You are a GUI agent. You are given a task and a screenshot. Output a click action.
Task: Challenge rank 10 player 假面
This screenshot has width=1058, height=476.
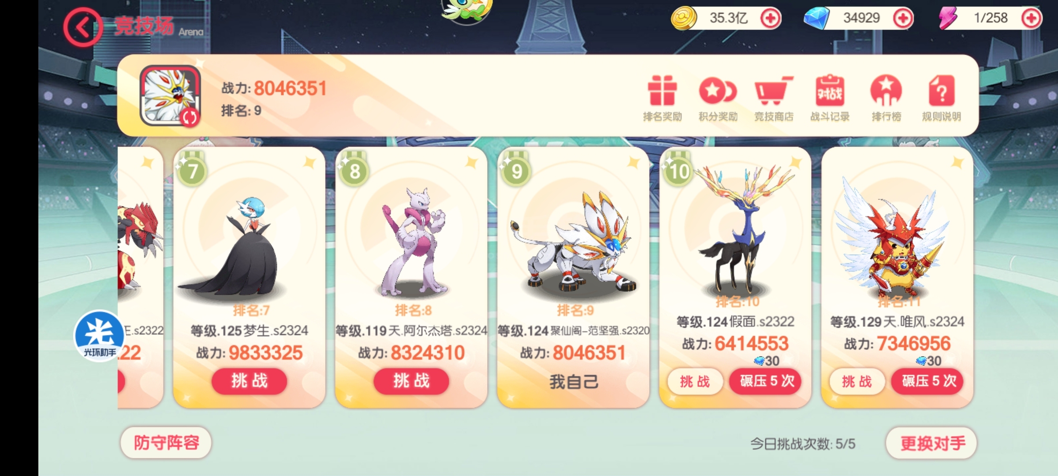pyautogui.click(x=695, y=381)
